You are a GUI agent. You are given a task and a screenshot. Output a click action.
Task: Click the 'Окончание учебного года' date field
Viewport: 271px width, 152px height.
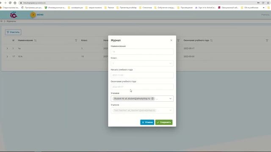[142, 87]
